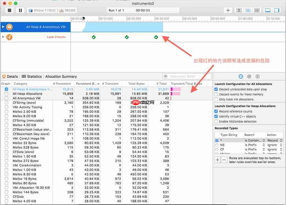
Task: Select the All Heap & Anonymous VM instrument icon
Action: pyautogui.click(x=9, y=27)
